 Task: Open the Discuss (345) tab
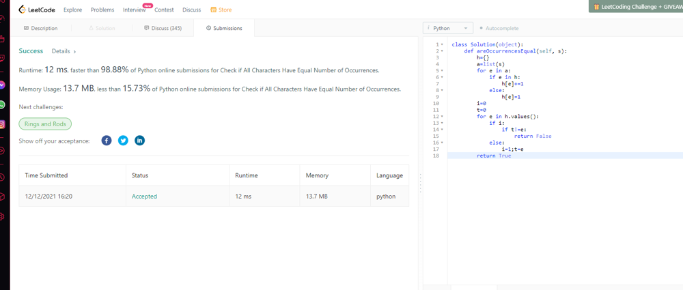(x=163, y=28)
